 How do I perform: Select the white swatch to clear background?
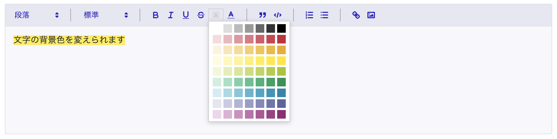point(217,28)
